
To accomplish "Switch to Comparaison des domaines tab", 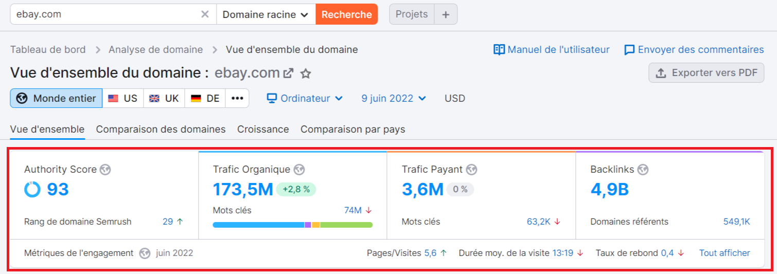I will [x=161, y=129].
